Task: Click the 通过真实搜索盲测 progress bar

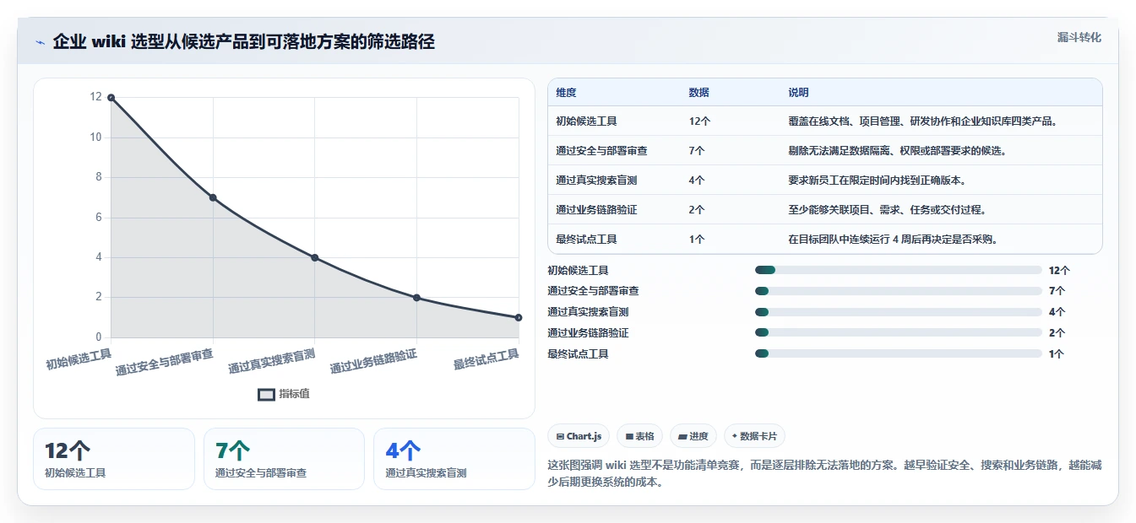Action: point(898,312)
